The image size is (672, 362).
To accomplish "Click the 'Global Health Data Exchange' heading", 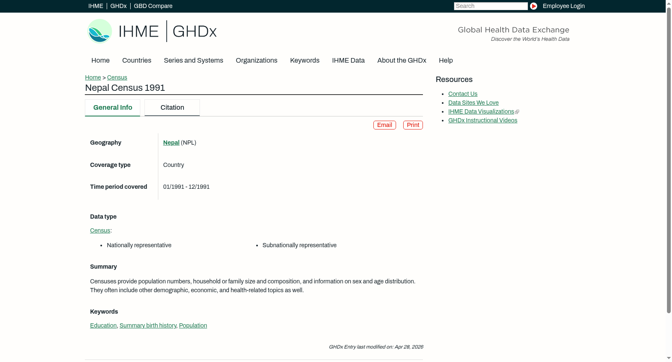I will tap(513, 30).
